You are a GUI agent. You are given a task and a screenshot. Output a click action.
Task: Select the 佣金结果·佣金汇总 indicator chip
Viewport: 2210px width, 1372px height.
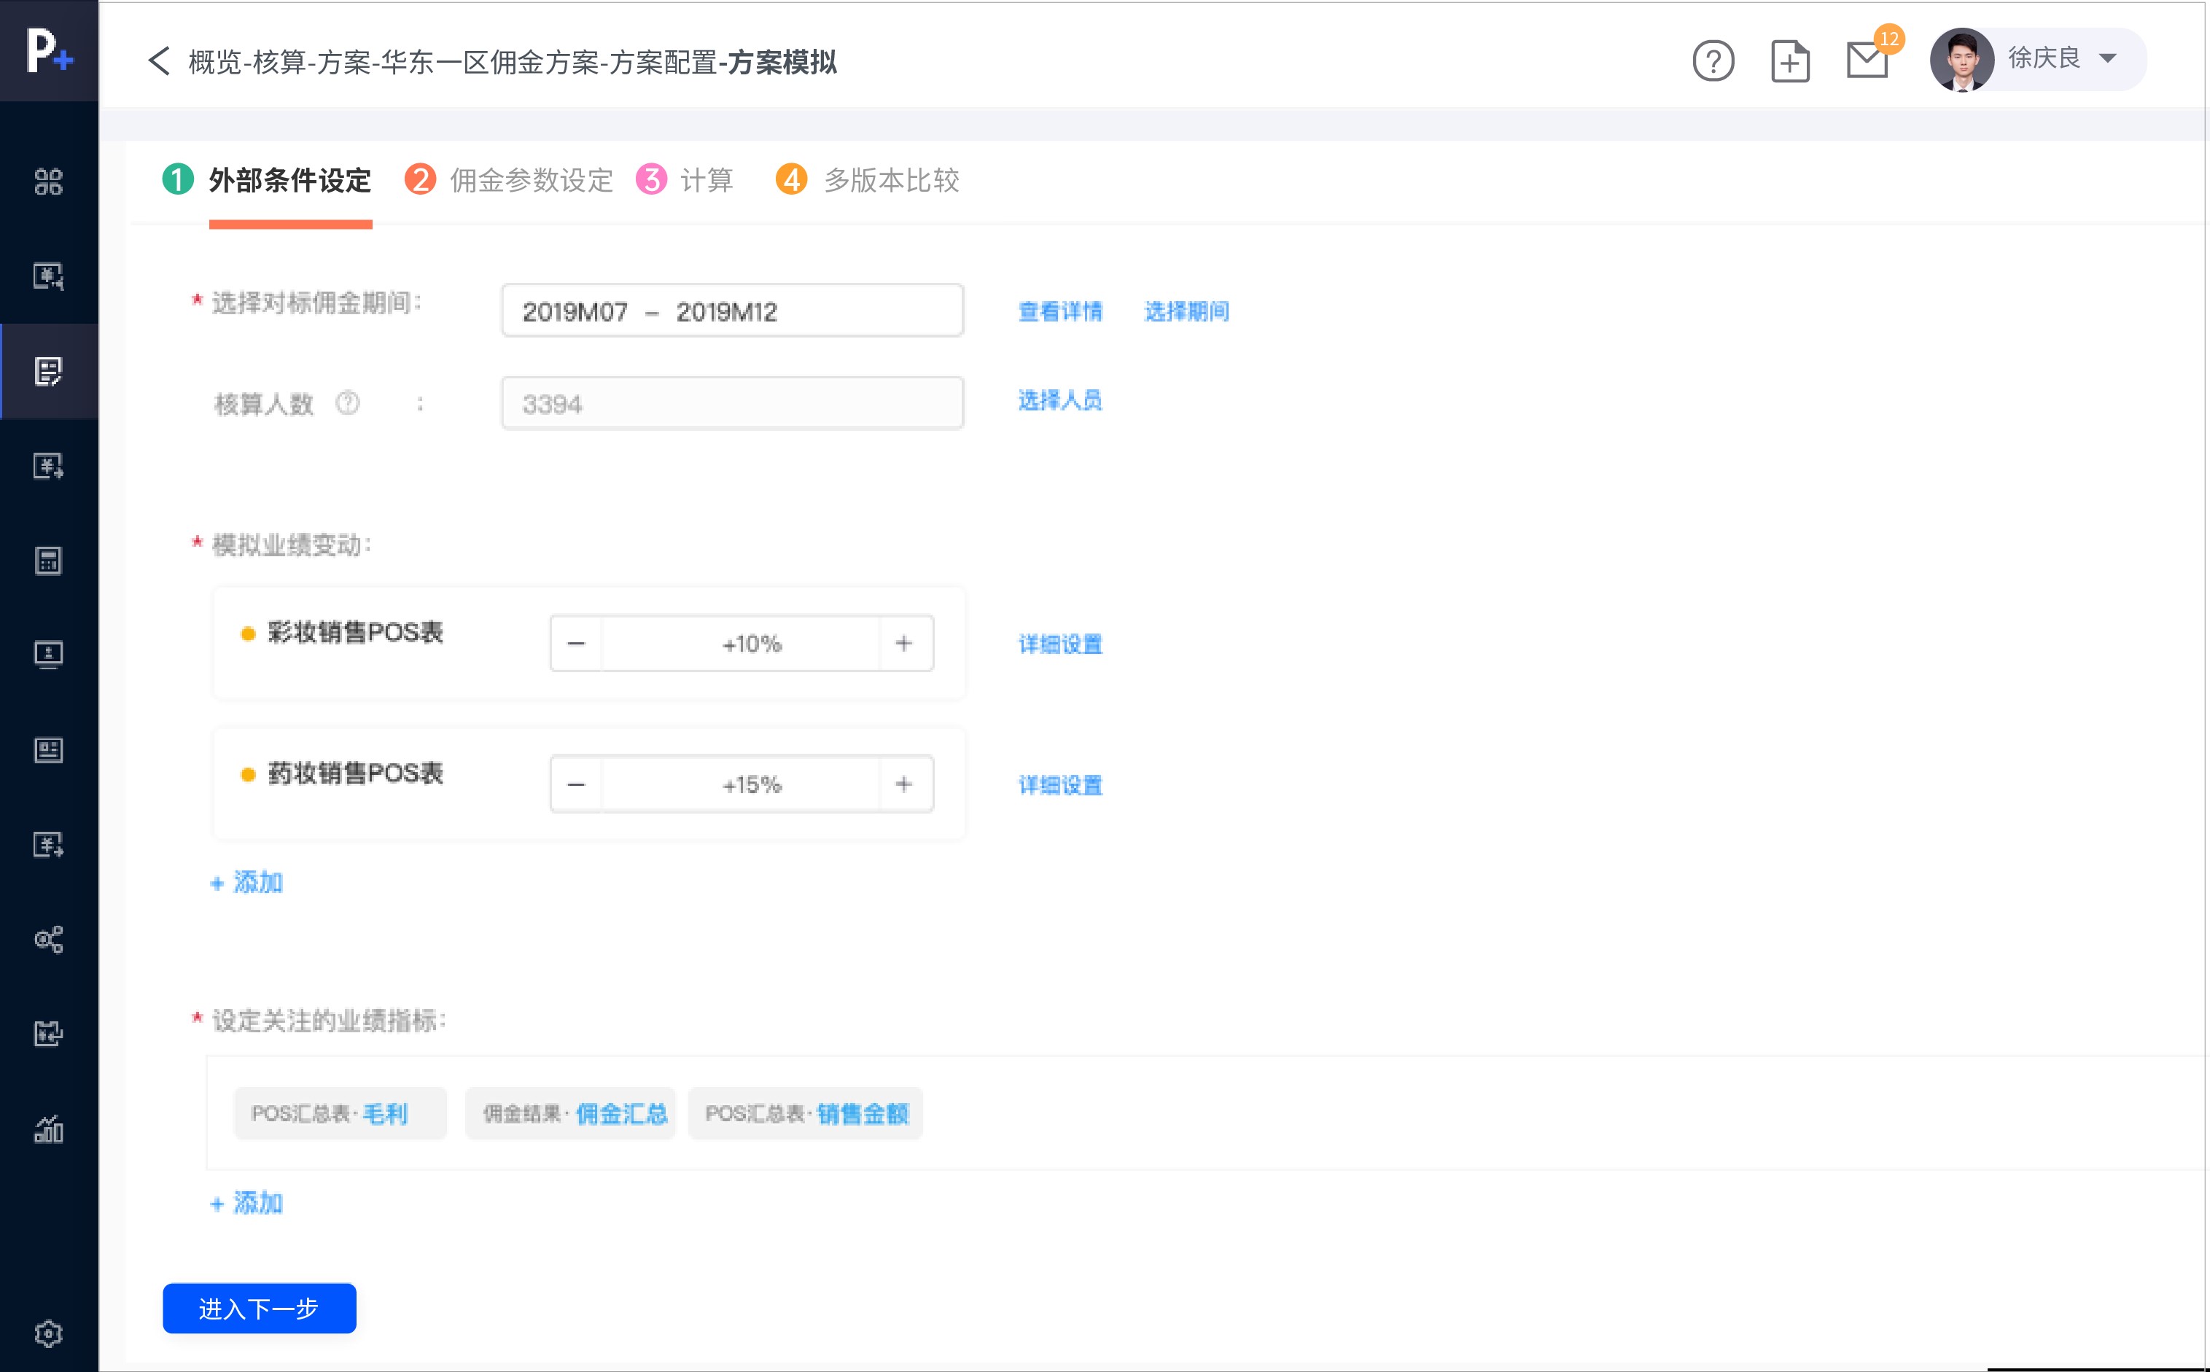(x=570, y=1112)
